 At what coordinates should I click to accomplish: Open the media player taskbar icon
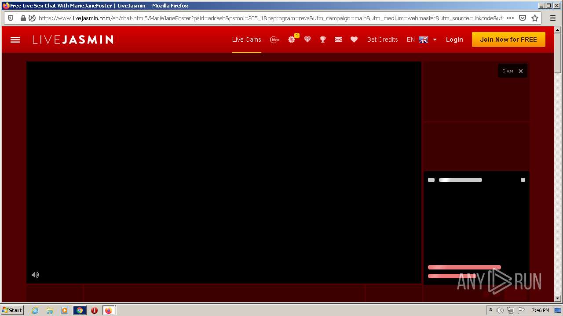[x=65, y=310]
